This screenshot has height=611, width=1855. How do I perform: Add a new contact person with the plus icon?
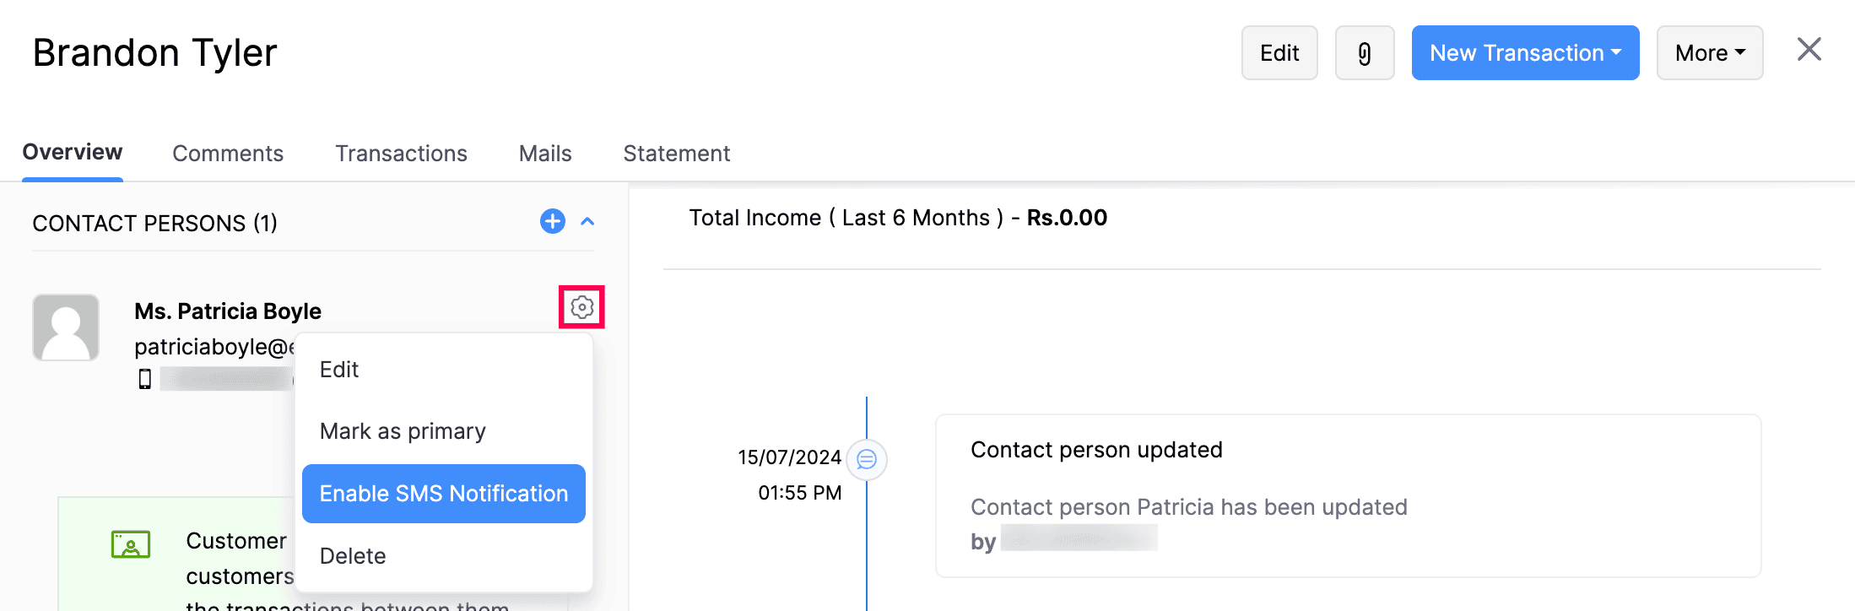click(552, 221)
